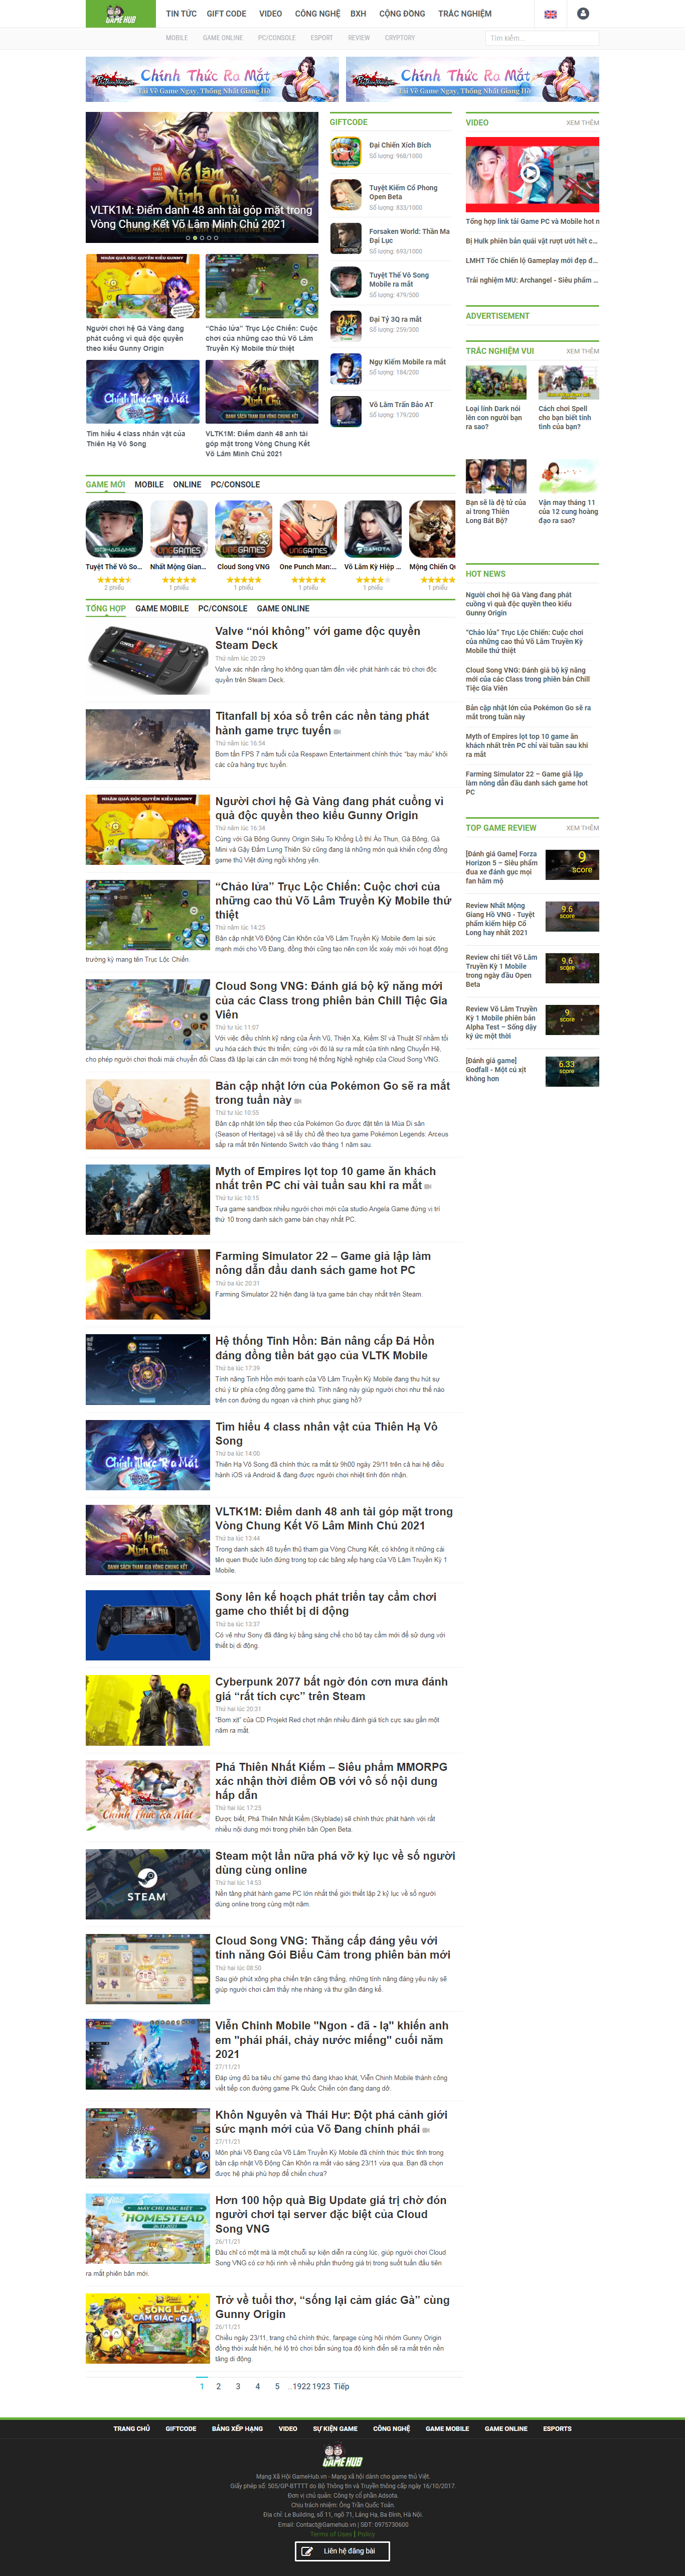
Task: Play the featured video in the Video section
Action: (531, 172)
